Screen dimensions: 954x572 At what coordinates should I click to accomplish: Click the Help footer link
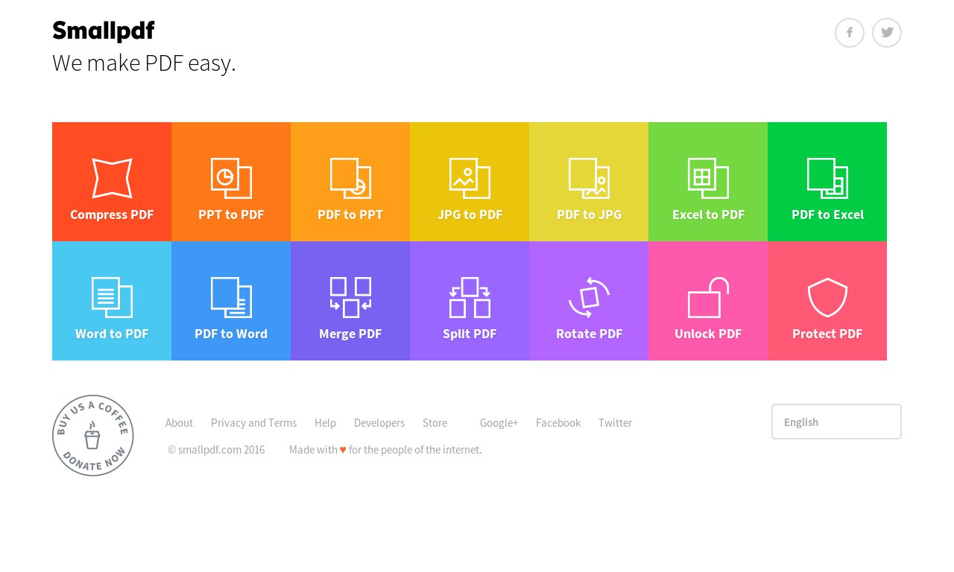(325, 423)
